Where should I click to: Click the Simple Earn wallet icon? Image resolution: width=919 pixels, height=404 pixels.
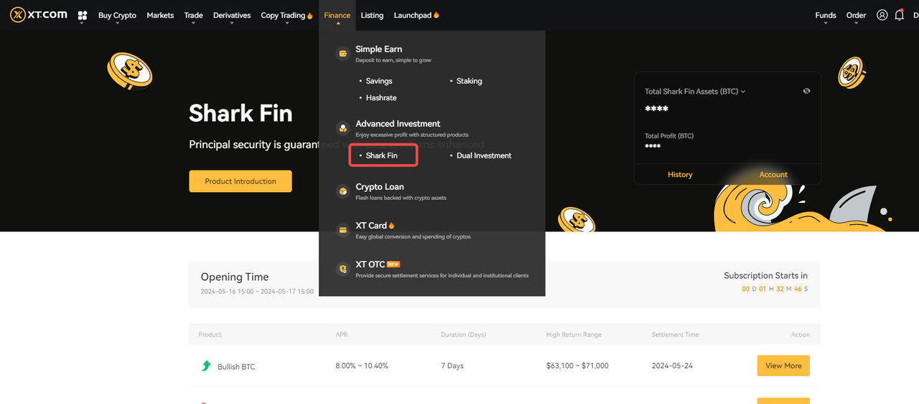coord(342,54)
